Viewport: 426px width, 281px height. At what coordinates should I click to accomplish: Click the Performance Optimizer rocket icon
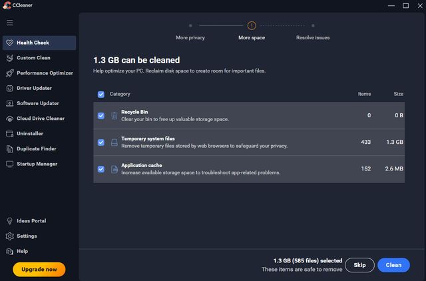9,73
